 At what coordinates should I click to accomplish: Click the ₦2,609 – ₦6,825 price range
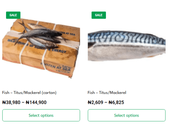click(x=106, y=102)
